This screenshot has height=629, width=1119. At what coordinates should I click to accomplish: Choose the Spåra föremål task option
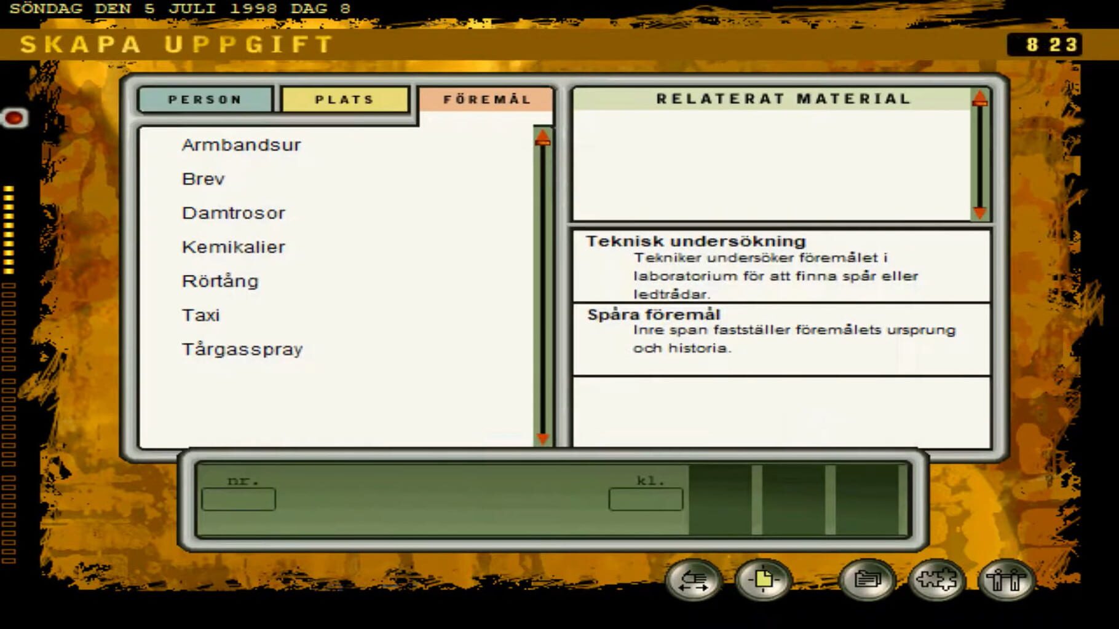point(781,339)
